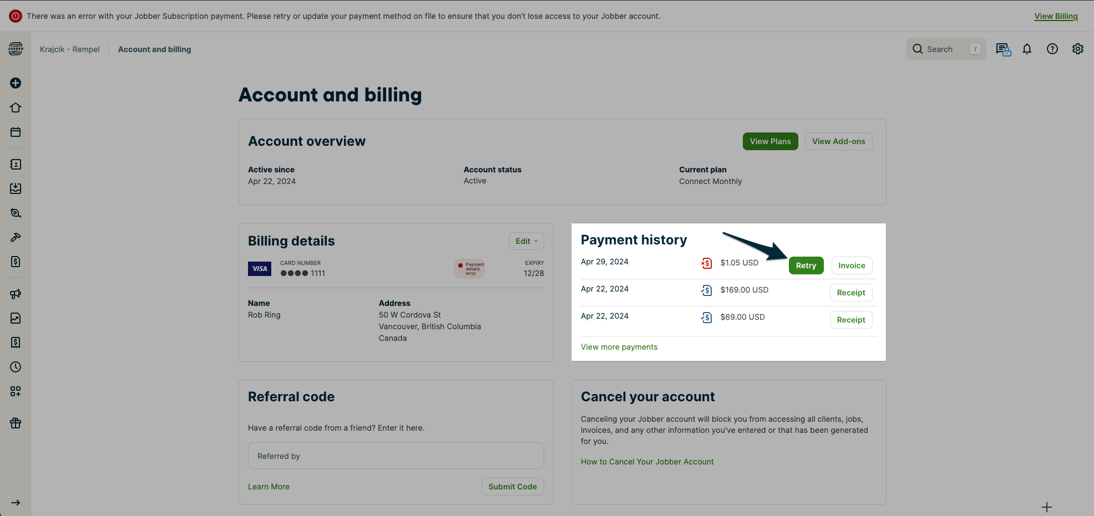Create new item with the plus icon

[x=16, y=83]
